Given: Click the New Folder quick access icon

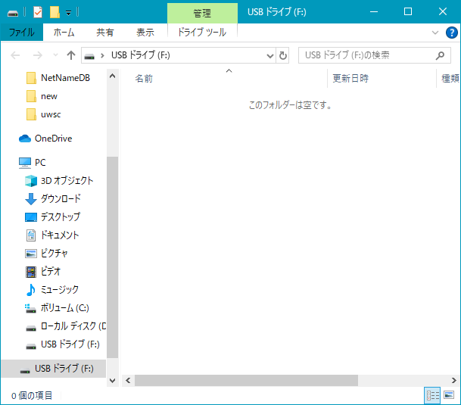Looking at the screenshot, I should (x=55, y=12).
